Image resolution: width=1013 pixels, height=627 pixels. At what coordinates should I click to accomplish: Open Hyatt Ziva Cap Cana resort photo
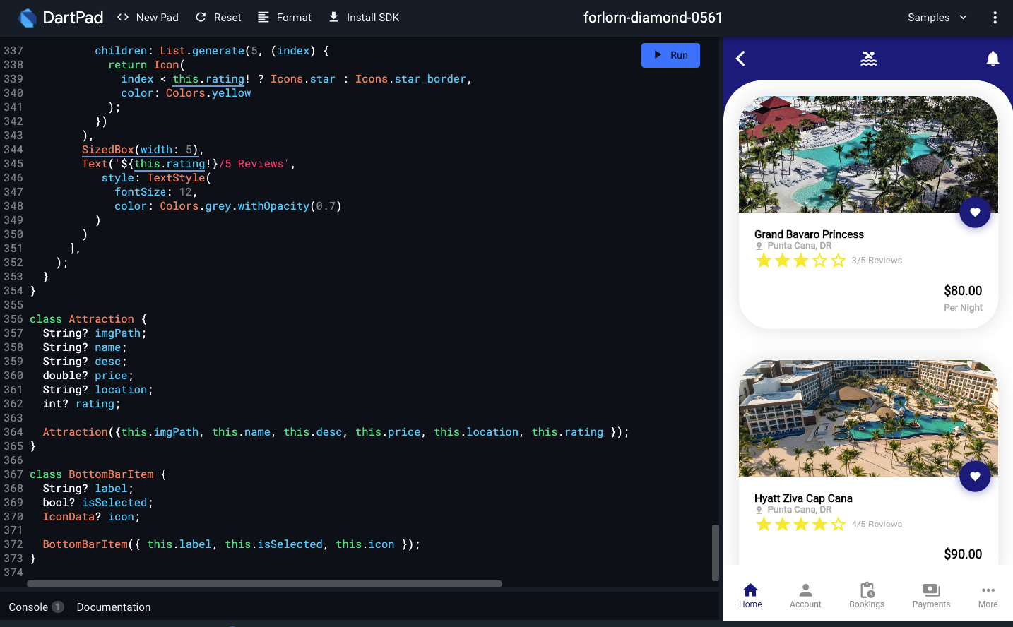click(x=868, y=418)
